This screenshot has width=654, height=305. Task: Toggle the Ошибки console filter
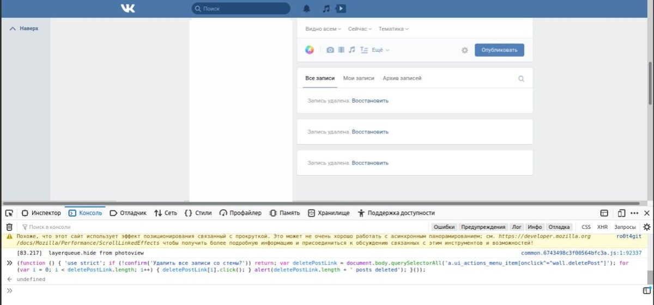[444, 227]
